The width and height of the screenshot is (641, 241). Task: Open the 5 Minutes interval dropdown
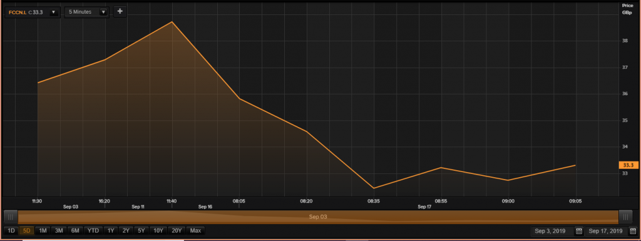86,13
